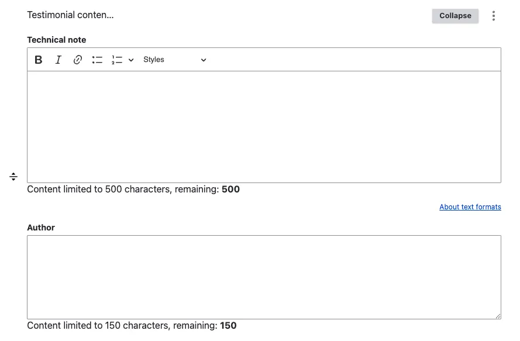Image resolution: width=520 pixels, height=341 pixels.
Task: Collapse the Testimonial content section
Action: click(x=455, y=16)
